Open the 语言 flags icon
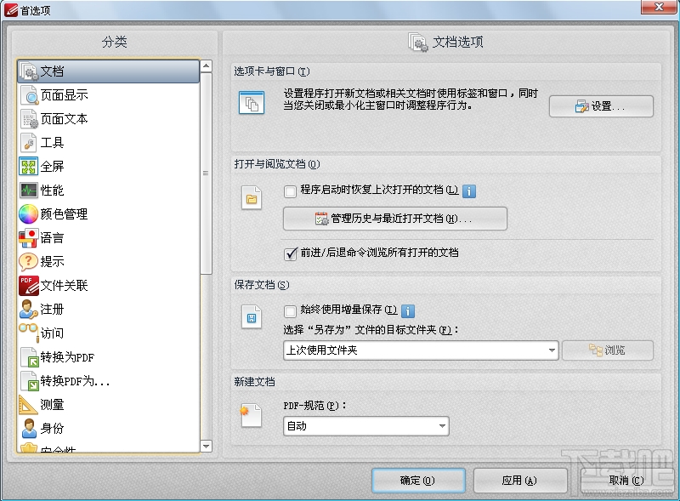The width and height of the screenshot is (680, 501). (29, 238)
